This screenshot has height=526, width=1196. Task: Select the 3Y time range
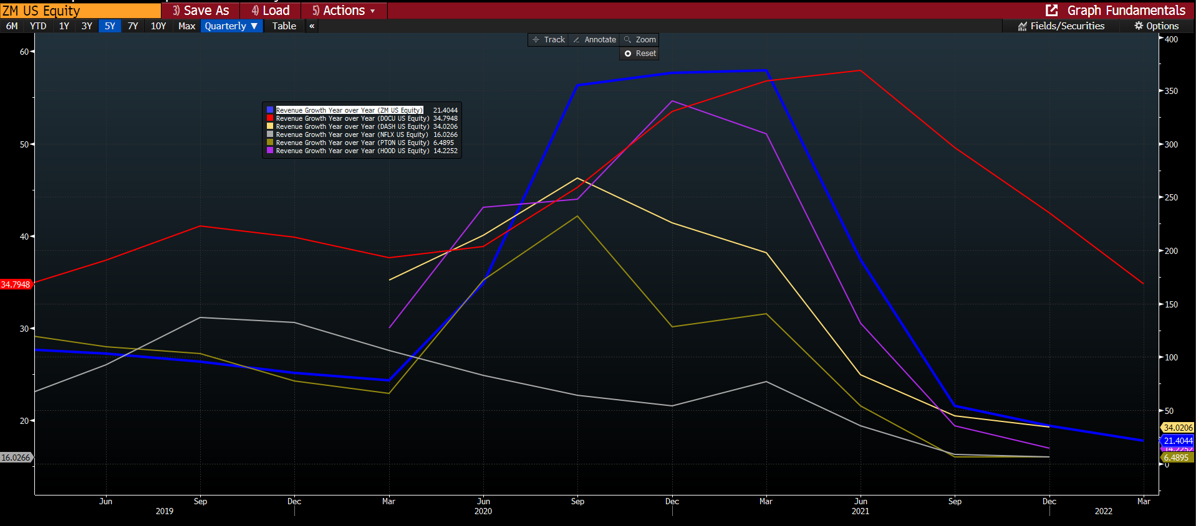coord(87,26)
